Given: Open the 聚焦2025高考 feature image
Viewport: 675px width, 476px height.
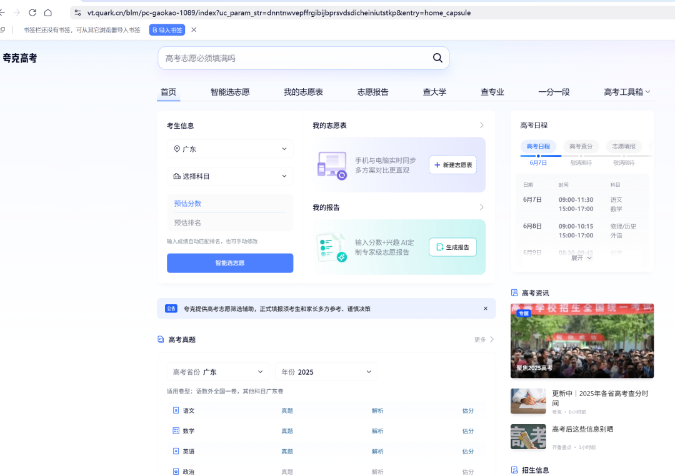Looking at the screenshot, I should [582, 341].
